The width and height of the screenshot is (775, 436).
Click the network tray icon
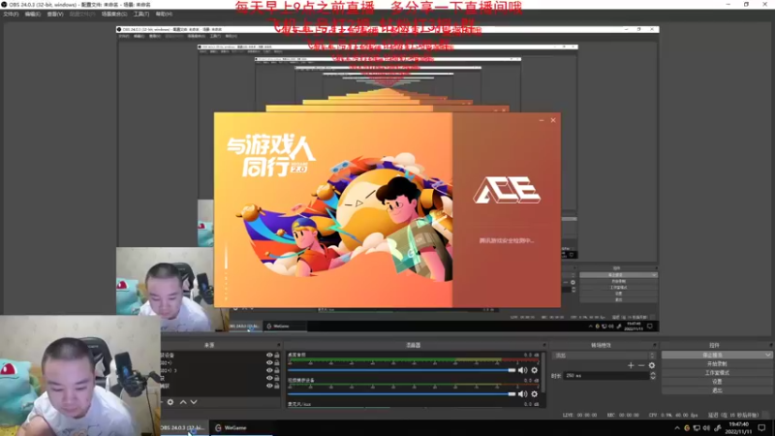(697, 428)
